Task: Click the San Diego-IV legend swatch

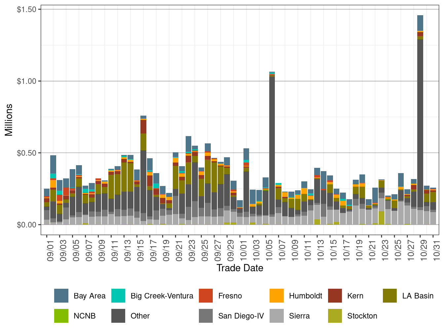Action: (205, 316)
